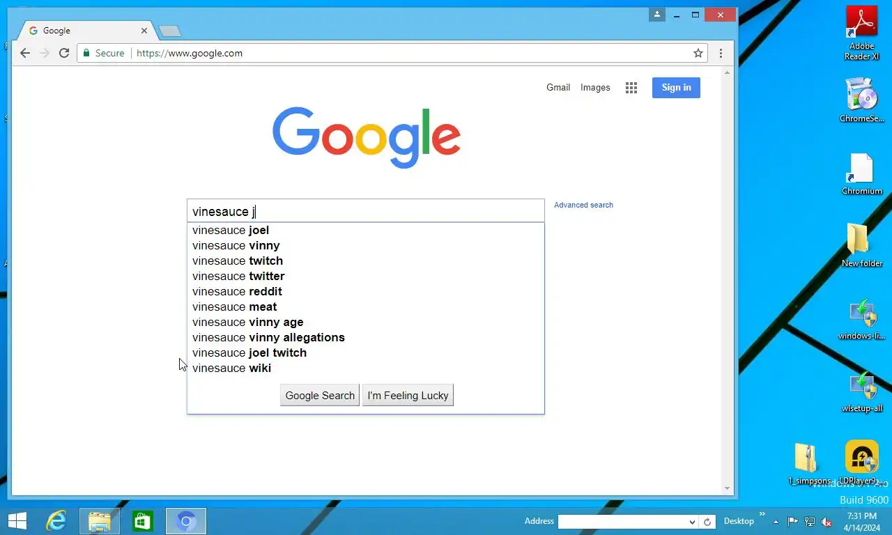Viewport: 892px width, 535px height.
Task: Click the taskbar Address input field
Action: pos(622,522)
